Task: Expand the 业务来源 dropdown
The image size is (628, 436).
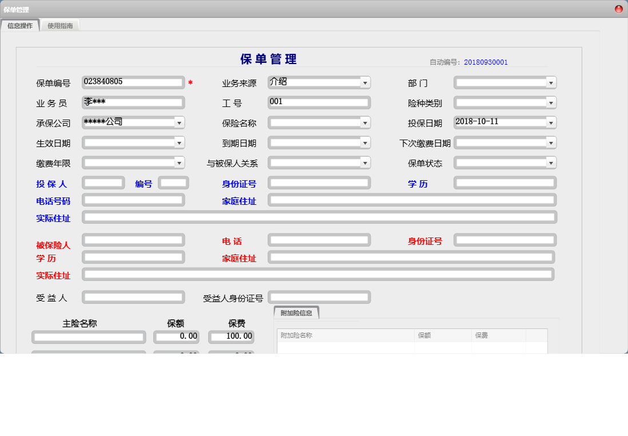Action: coord(365,83)
